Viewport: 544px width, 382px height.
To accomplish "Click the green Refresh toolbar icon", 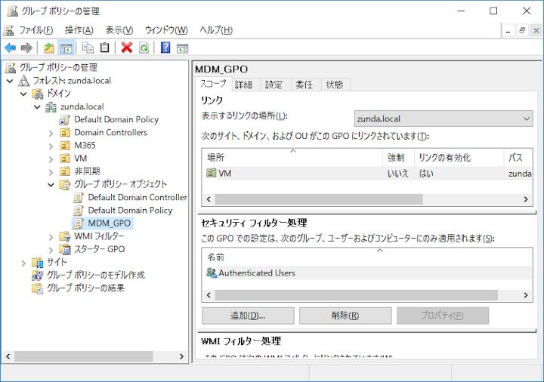I will tap(144, 48).
